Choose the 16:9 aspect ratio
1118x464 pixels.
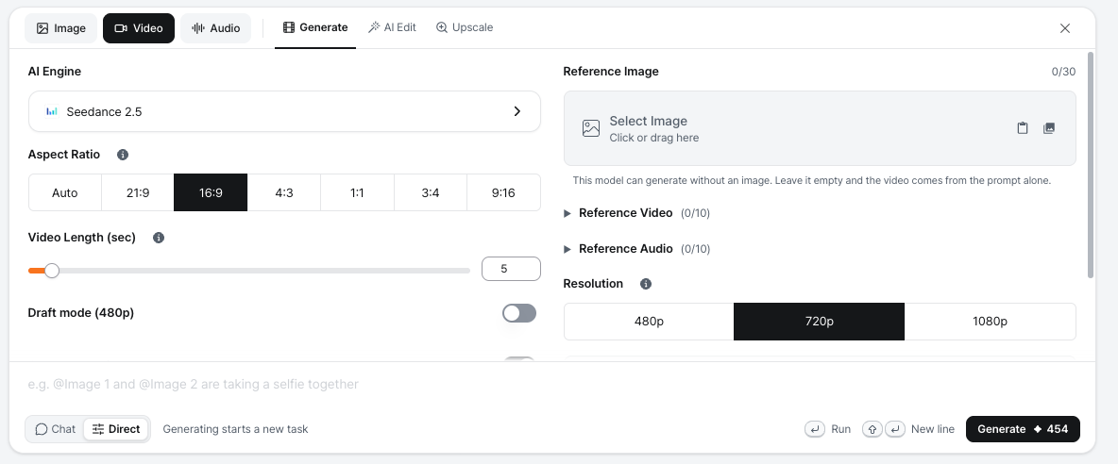click(212, 192)
